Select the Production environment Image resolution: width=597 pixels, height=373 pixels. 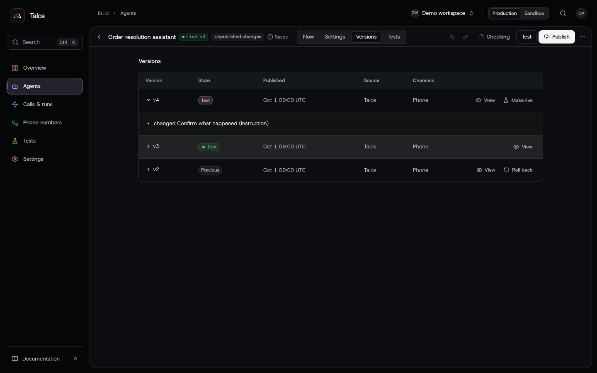click(x=505, y=13)
